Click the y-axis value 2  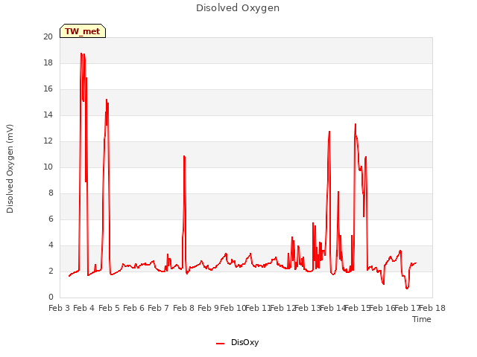(51, 271)
